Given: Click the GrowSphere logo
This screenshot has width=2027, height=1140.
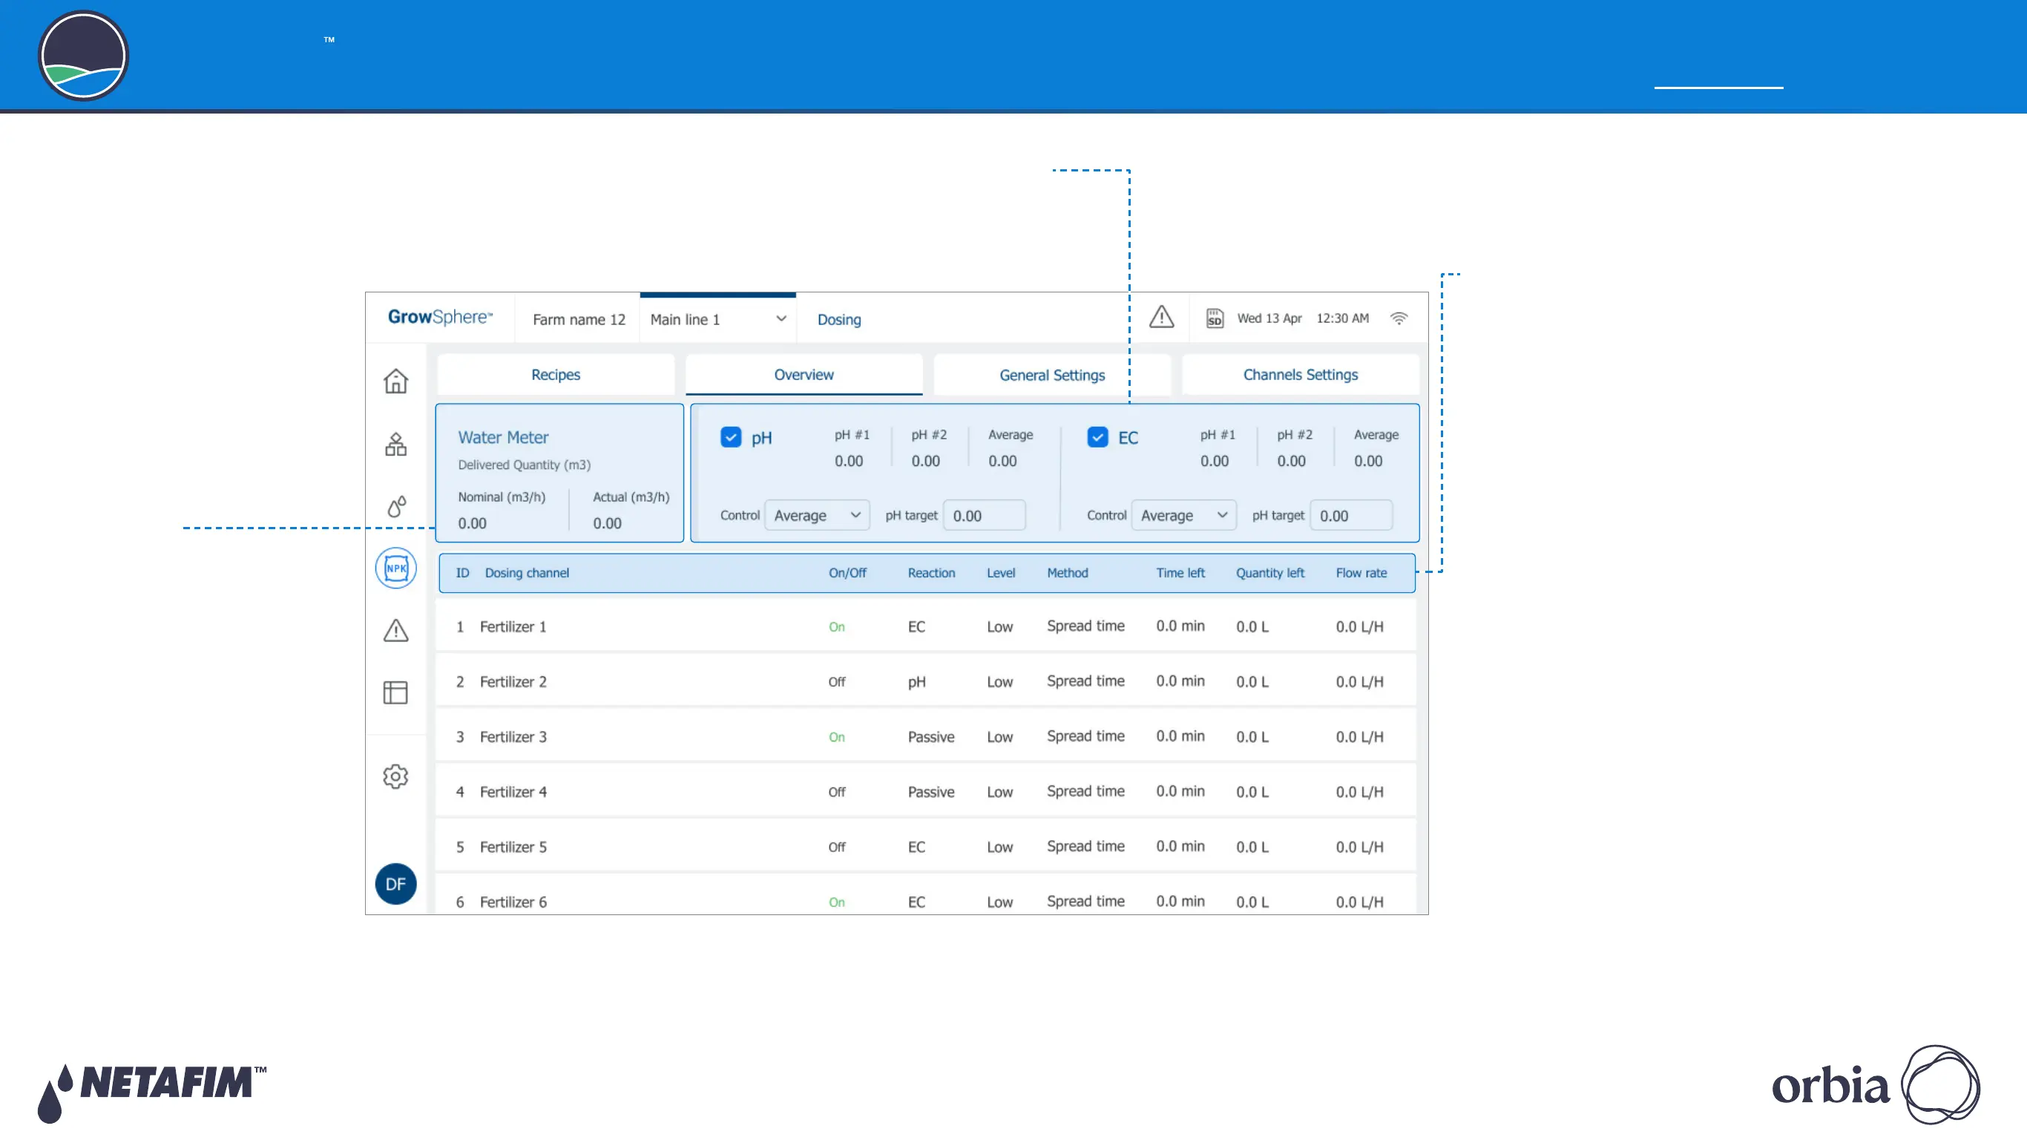Looking at the screenshot, I should 440,316.
